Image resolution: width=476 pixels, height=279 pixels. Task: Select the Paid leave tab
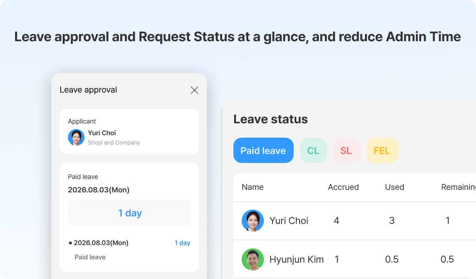pos(263,151)
